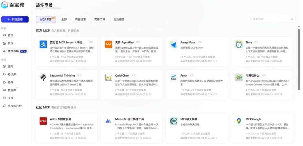Click the 百宝箱 logo icon
Screen dimensions: 303x146
[x=4, y=5]
